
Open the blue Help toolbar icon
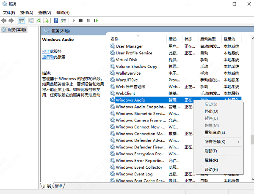[56, 20]
